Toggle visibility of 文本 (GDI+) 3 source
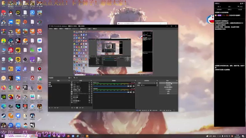 coord(89,88)
